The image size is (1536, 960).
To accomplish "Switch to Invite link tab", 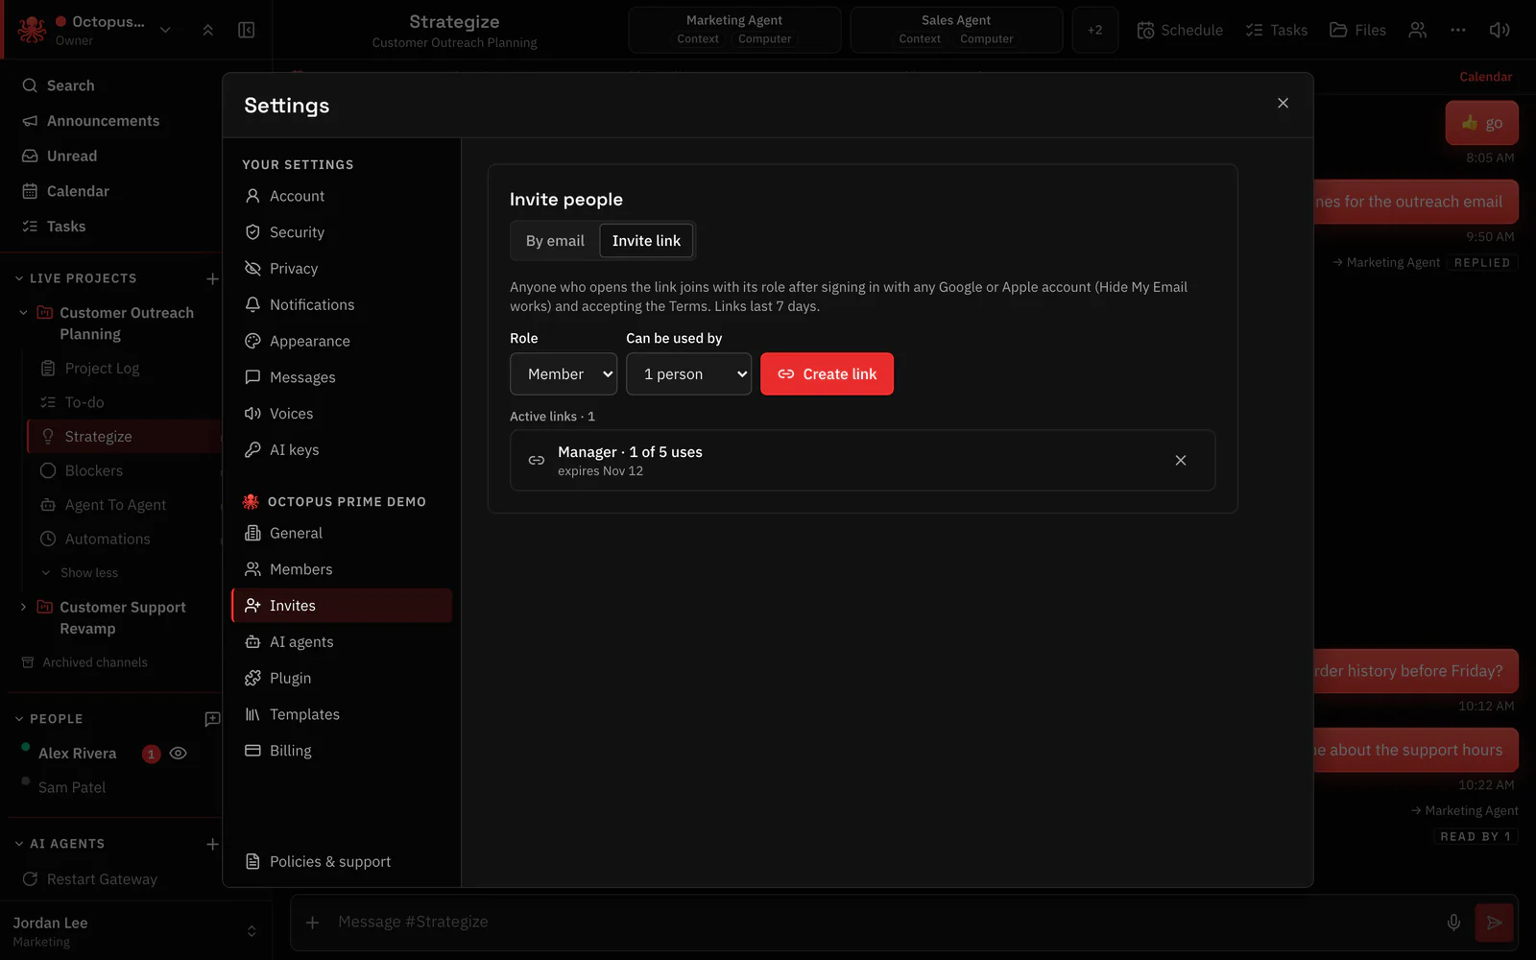I will pyautogui.click(x=646, y=241).
